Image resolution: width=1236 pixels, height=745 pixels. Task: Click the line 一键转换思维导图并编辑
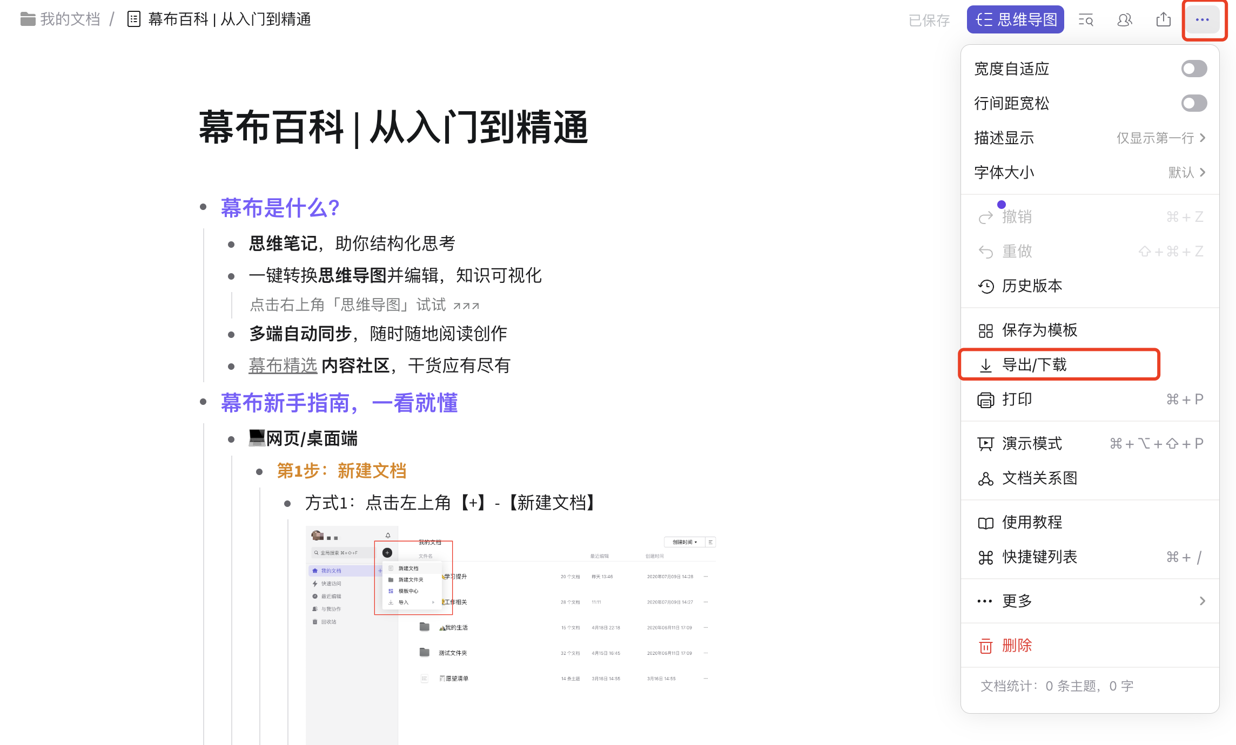tap(395, 275)
